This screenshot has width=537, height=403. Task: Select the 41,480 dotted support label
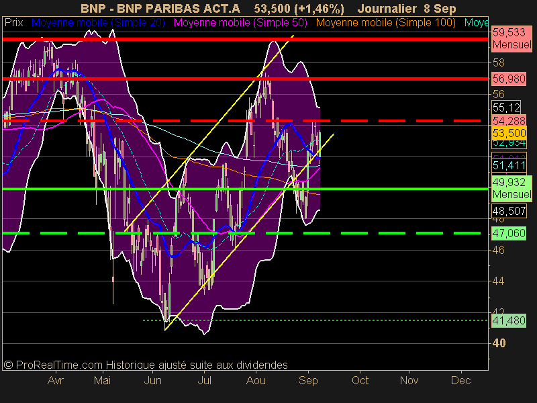tap(509, 321)
